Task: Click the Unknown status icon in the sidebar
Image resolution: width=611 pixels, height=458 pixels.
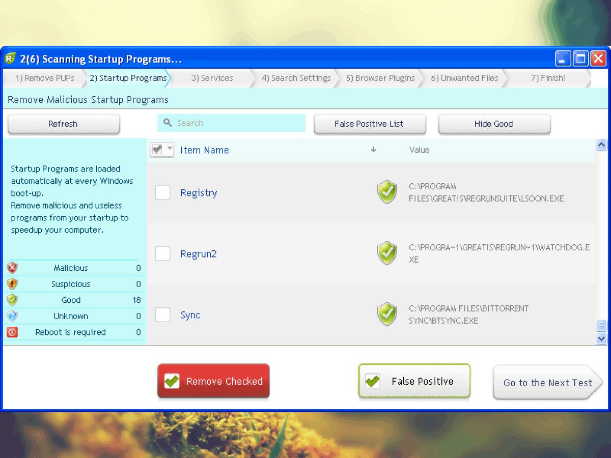Action: click(x=12, y=316)
